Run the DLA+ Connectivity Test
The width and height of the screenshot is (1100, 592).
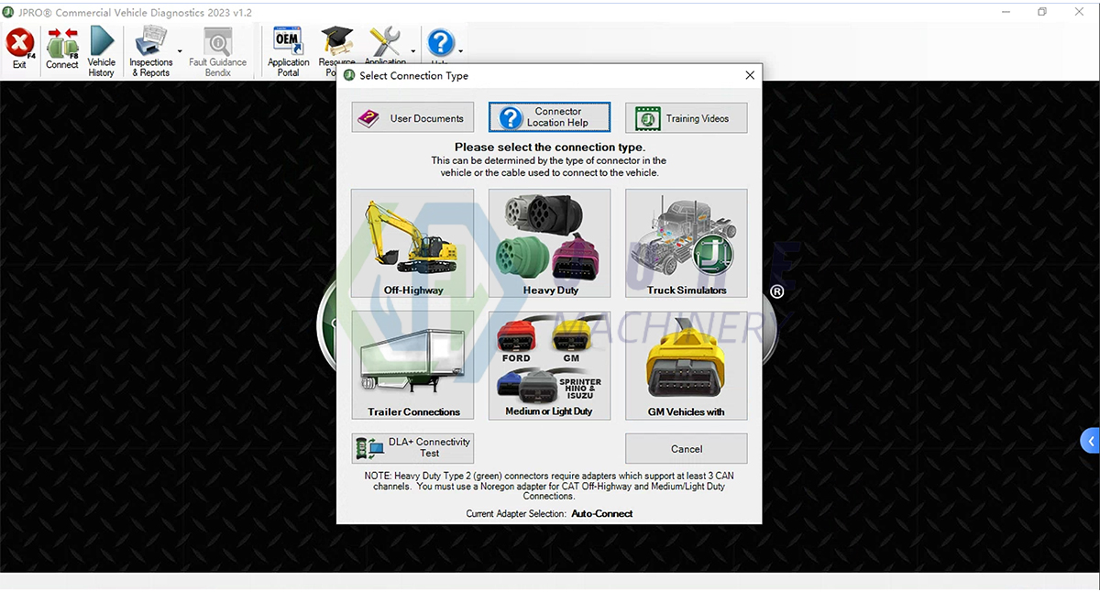tap(412, 448)
